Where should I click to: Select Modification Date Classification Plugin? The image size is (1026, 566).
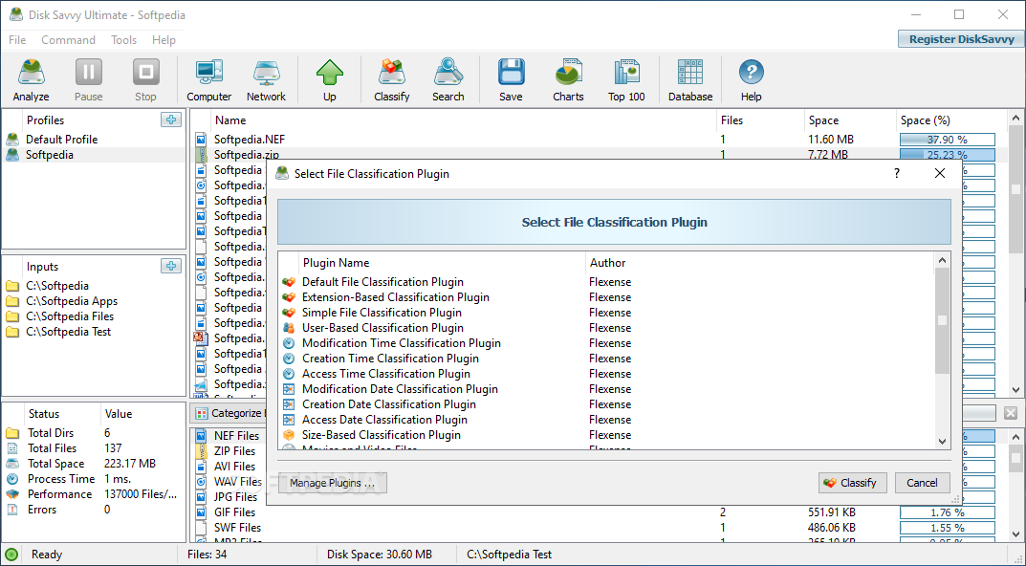606,389
